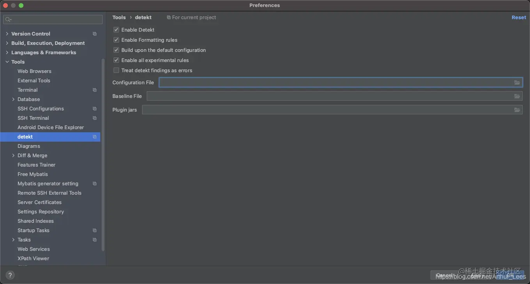Image resolution: width=530 pixels, height=284 pixels.
Task: Open Features Trainer settings
Action: tap(36, 165)
